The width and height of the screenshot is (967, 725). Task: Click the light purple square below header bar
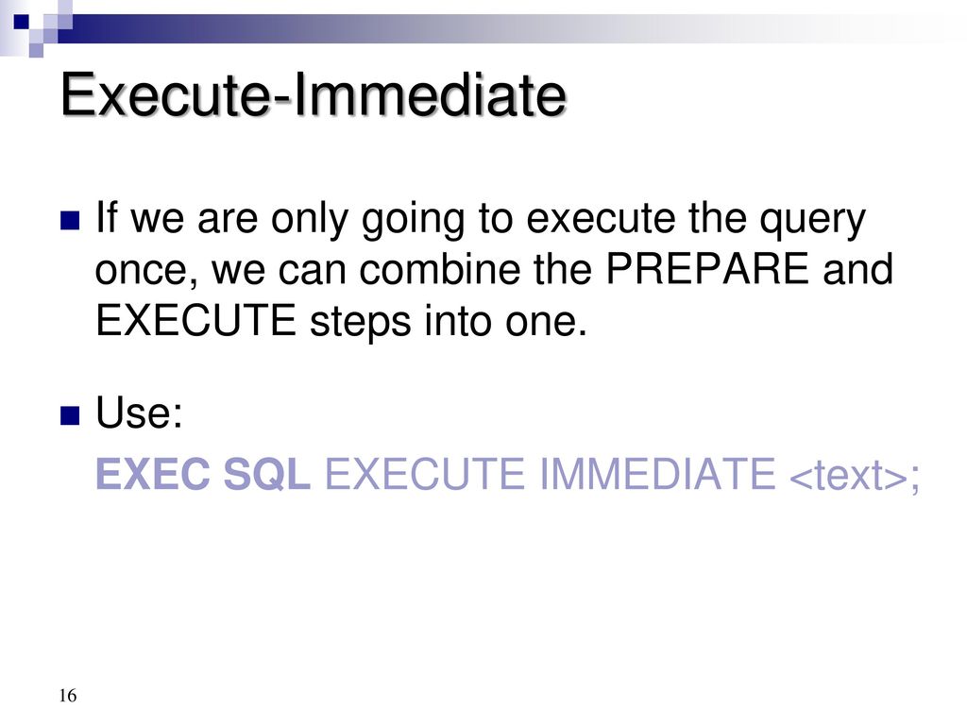[x=37, y=50]
